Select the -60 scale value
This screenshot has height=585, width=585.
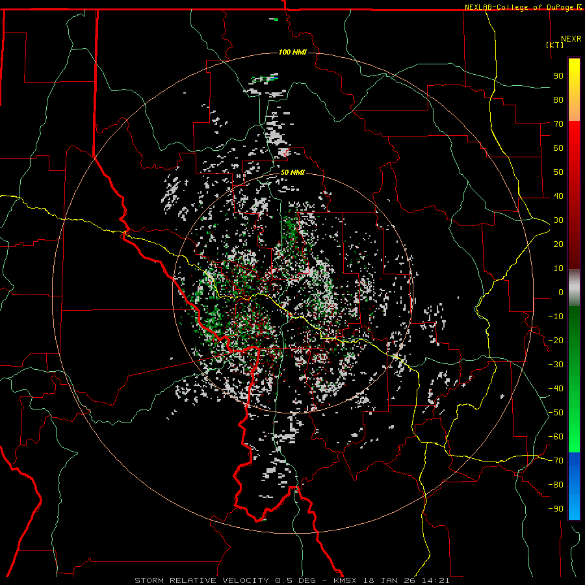556,437
